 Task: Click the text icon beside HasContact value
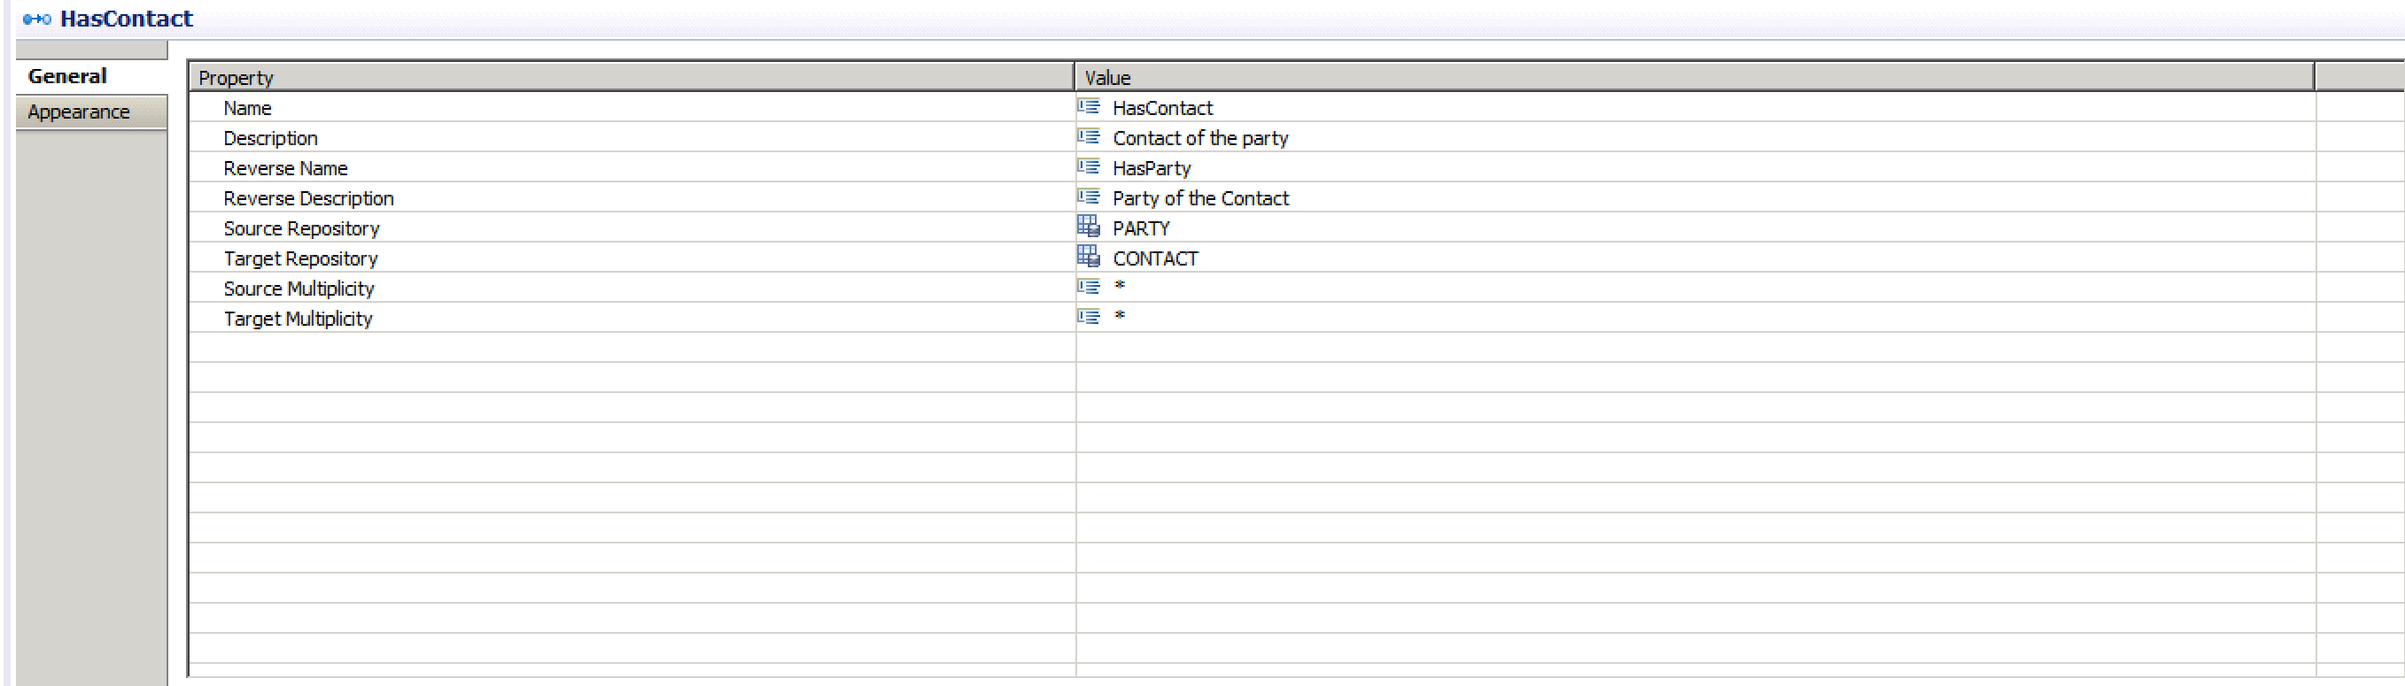tap(1089, 107)
